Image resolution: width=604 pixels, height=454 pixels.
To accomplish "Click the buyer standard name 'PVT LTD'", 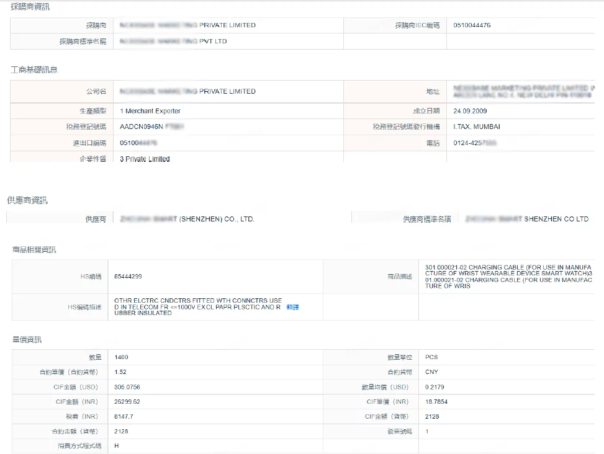I will coord(173,41).
